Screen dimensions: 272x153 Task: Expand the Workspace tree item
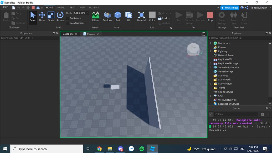(210, 43)
